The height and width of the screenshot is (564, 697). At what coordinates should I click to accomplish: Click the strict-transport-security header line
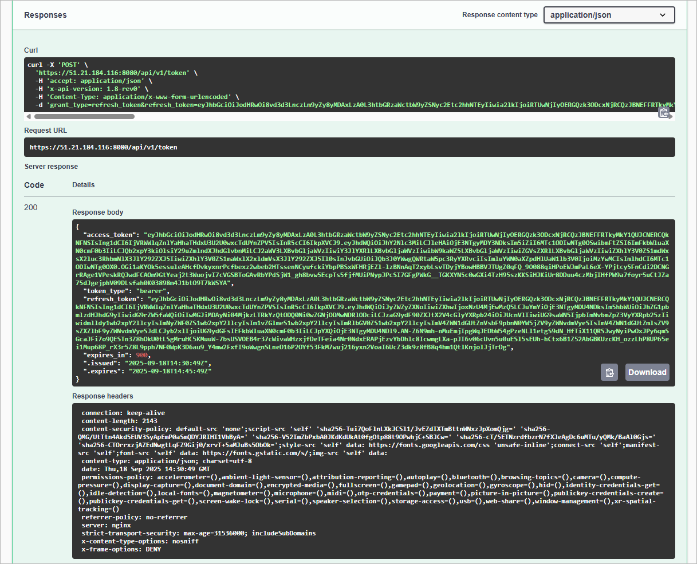click(x=198, y=533)
